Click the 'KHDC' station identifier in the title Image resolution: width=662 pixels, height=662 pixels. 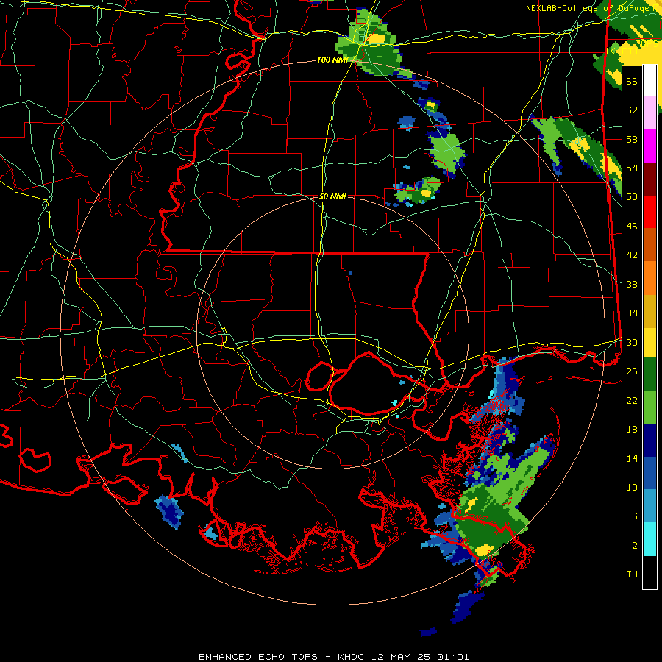point(352,657)
